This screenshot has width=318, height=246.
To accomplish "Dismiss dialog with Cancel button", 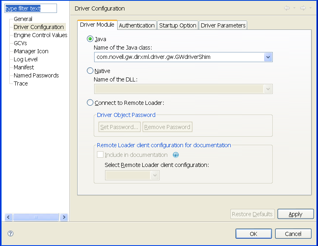I will [293, 234].
